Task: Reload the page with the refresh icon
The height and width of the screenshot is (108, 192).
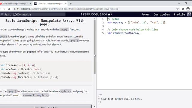Action: 9,9
